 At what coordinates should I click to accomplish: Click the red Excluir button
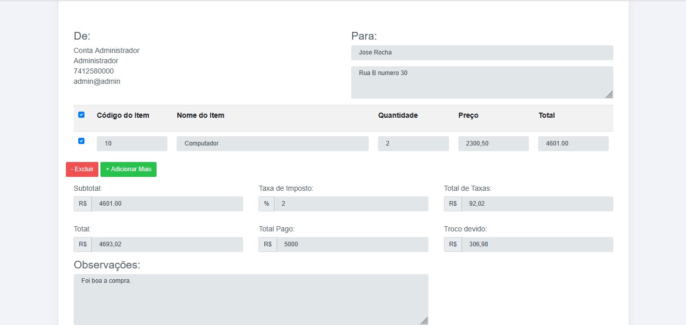[82, 169]
